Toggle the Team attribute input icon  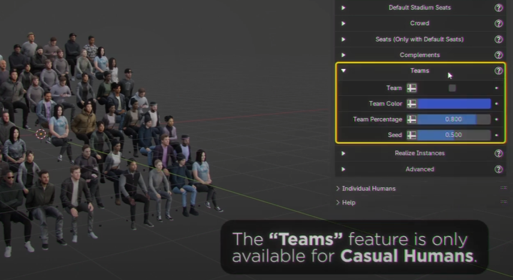(x=412, y=88)
